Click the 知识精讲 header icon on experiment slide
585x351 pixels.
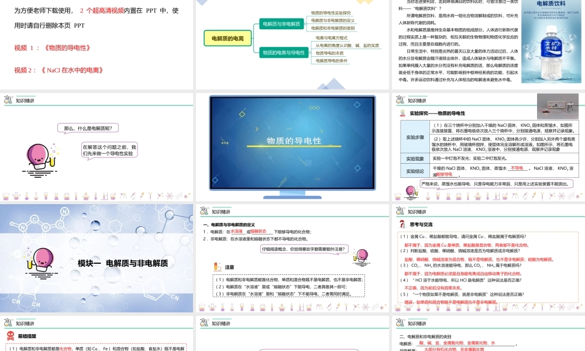click(400, 100)
